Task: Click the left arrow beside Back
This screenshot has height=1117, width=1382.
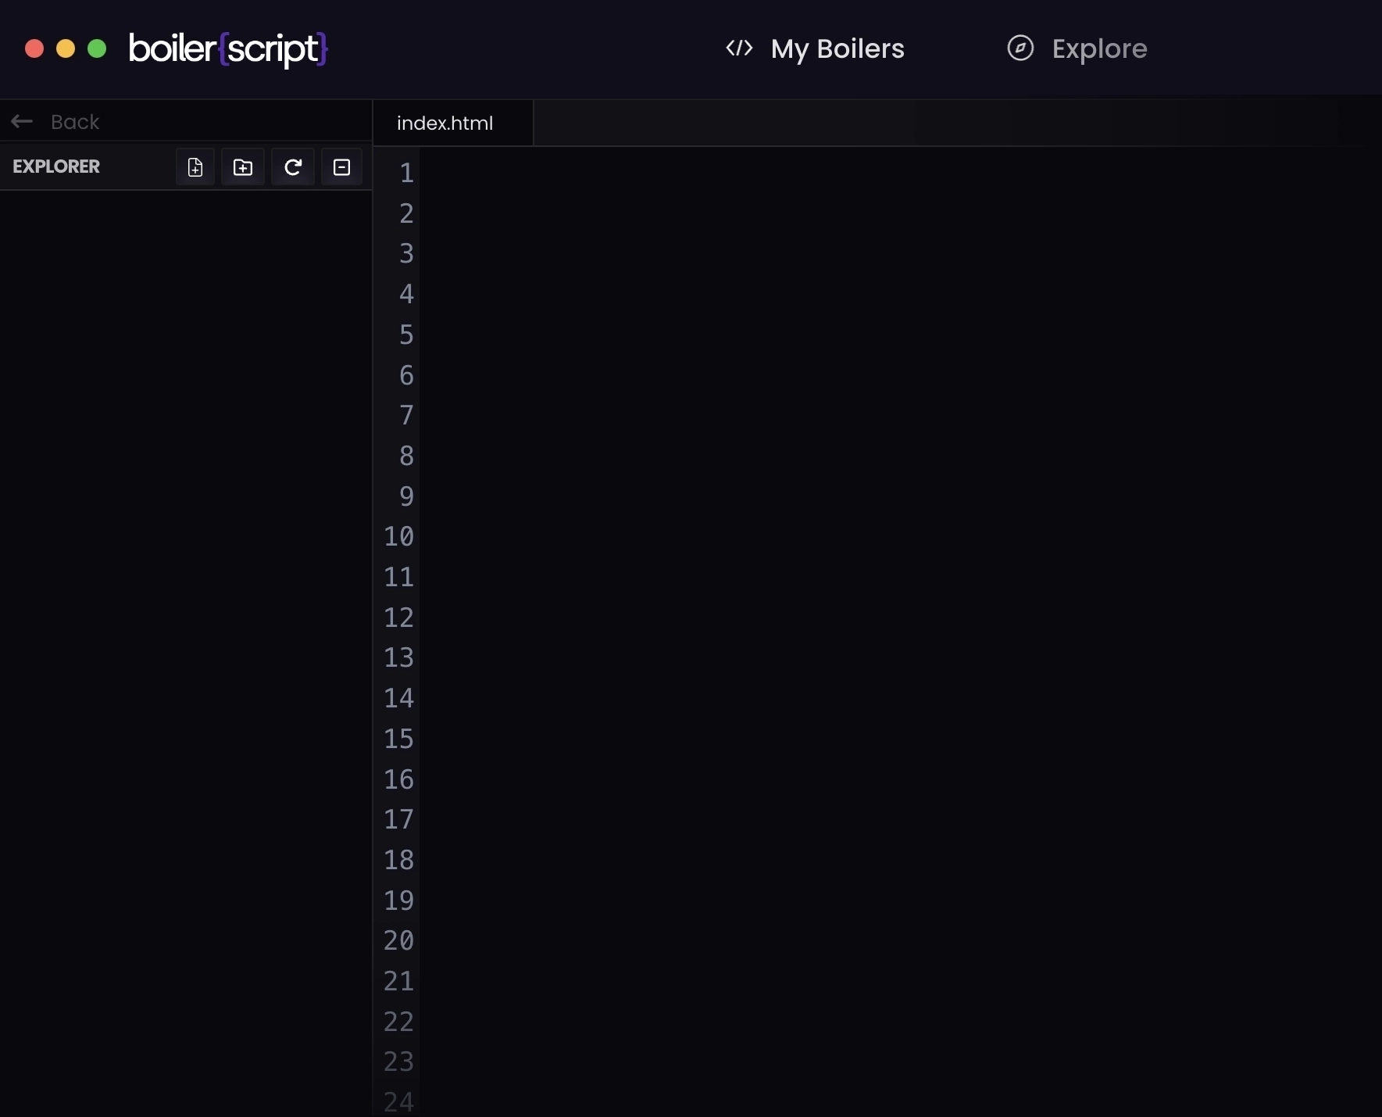Action: (x=22, y=122)
